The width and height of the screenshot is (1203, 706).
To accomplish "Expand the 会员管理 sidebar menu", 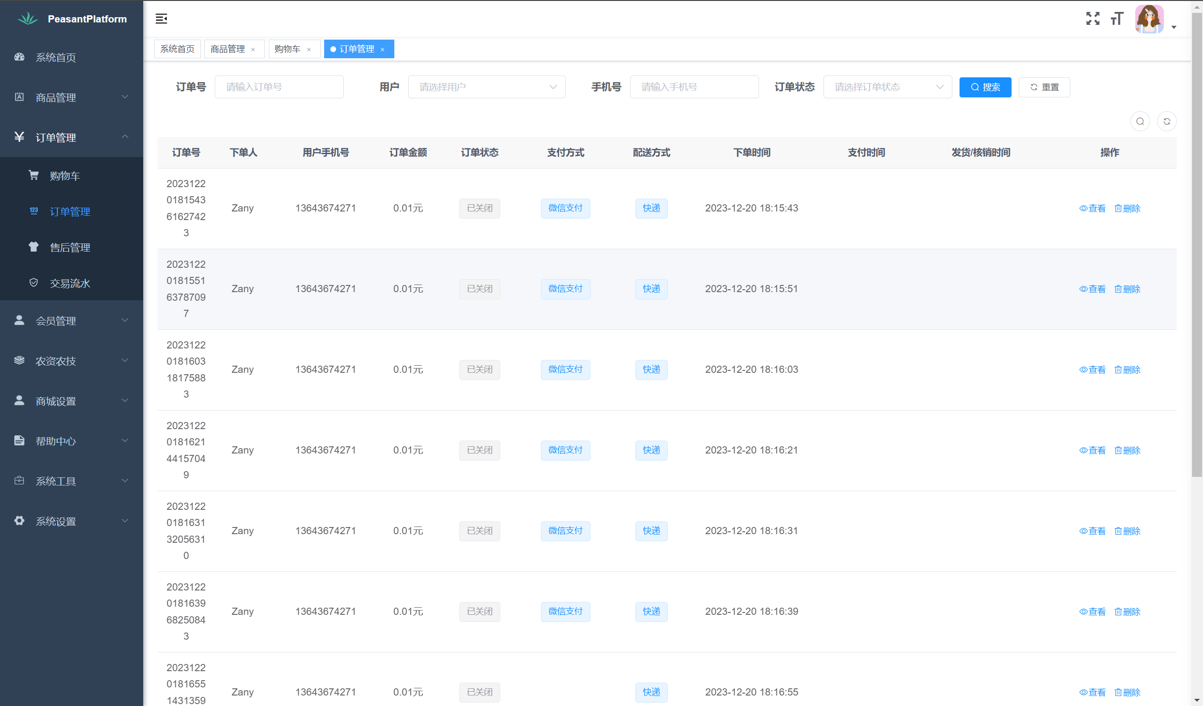I will tap(72, 321).
